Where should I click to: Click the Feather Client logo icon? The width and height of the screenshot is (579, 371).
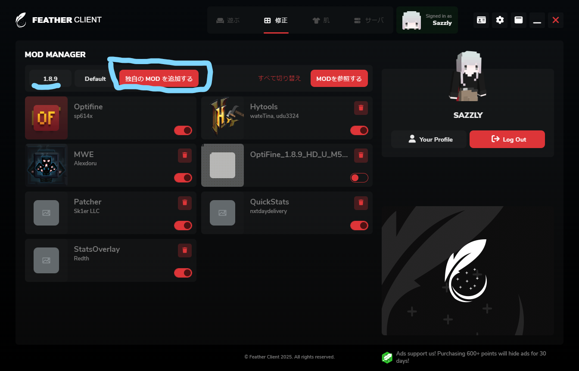click(x=21, y=20)
